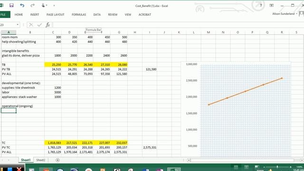Screen dimensions: 304x171
Task: Click horizontal scrollbar left arrow
Action: pos(189,160)
